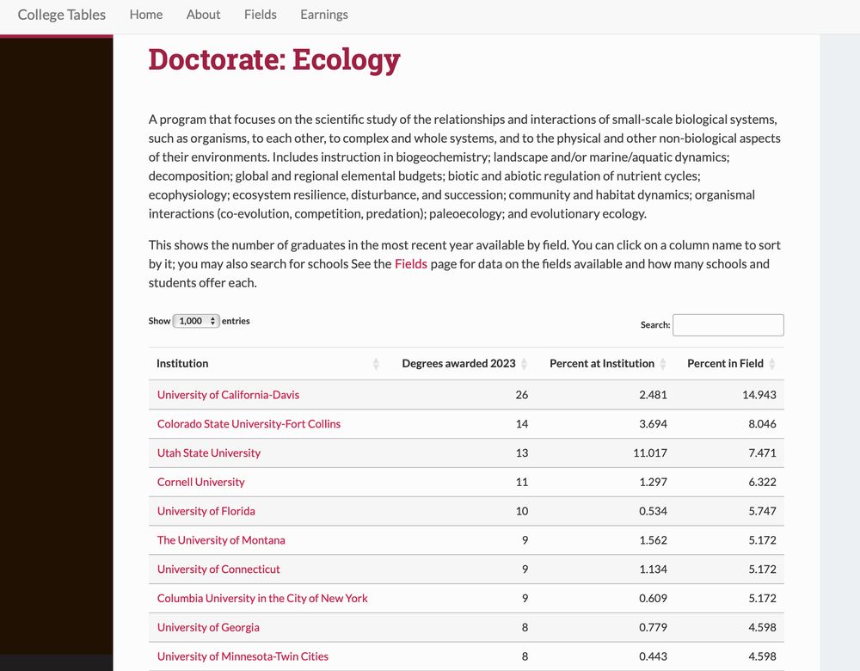Select Colorado State degrees value 14
This screenshot has width=860, height=671.
tap(522, 424)
